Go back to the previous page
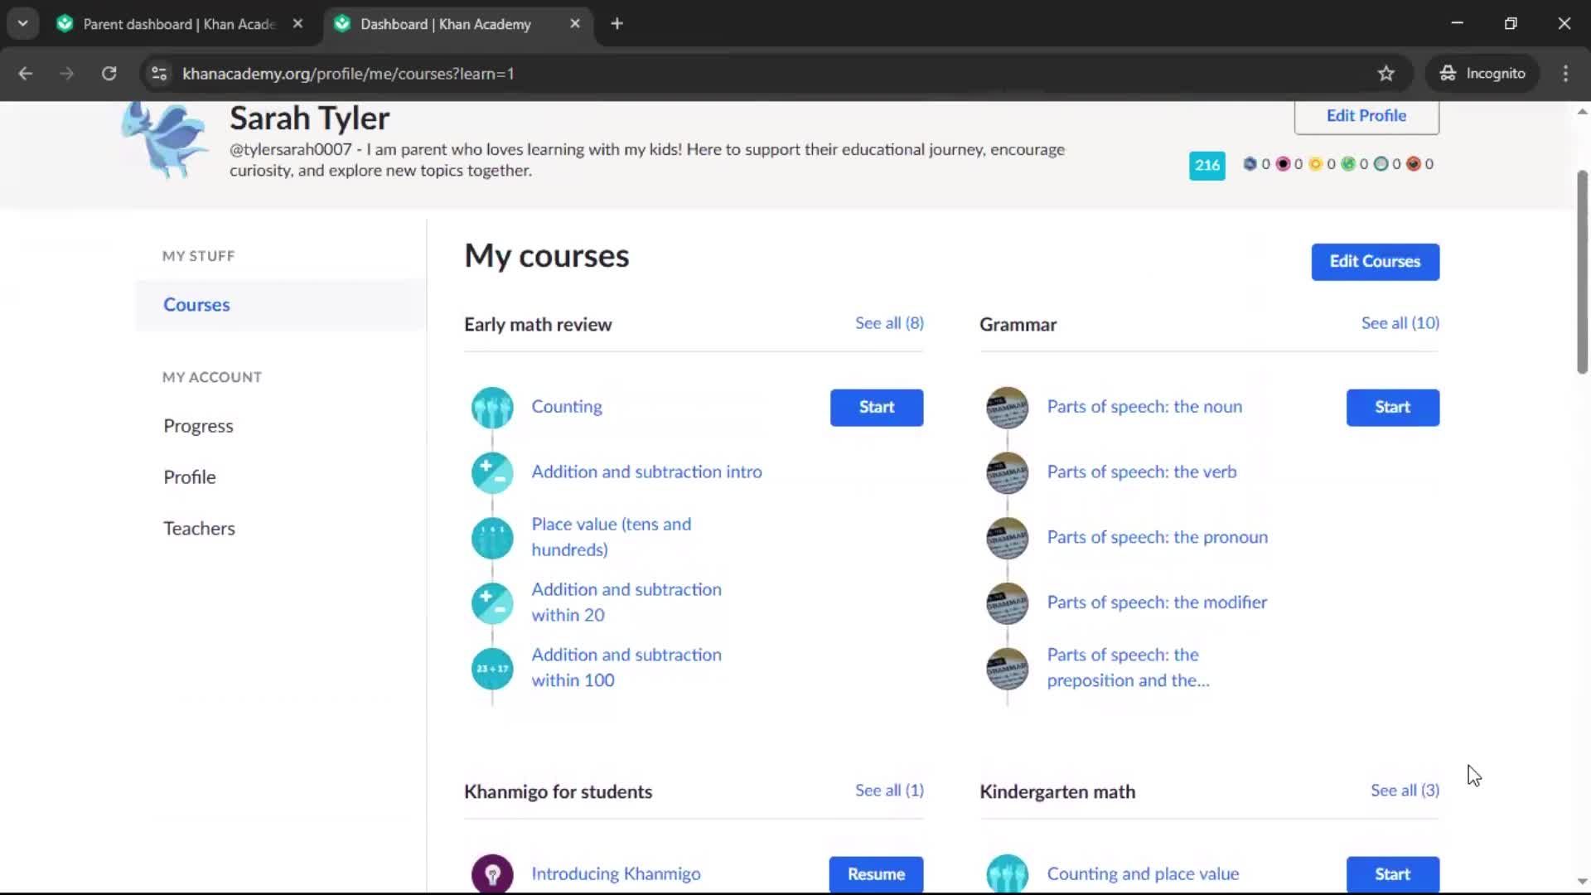The image size is (1591, 895). pos(26,74)
